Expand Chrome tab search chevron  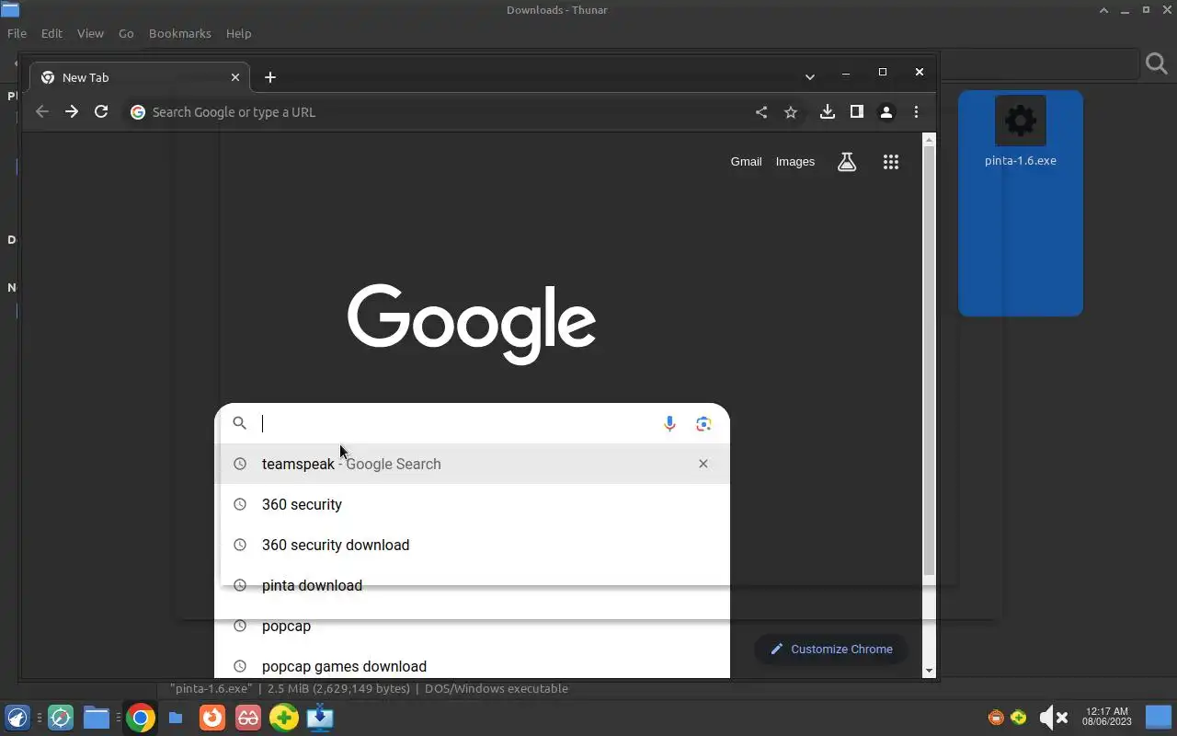tap(809, 77)
